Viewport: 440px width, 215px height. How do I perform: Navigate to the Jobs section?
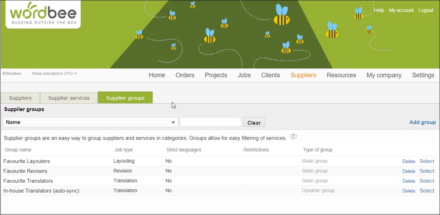tap(244, 75)
